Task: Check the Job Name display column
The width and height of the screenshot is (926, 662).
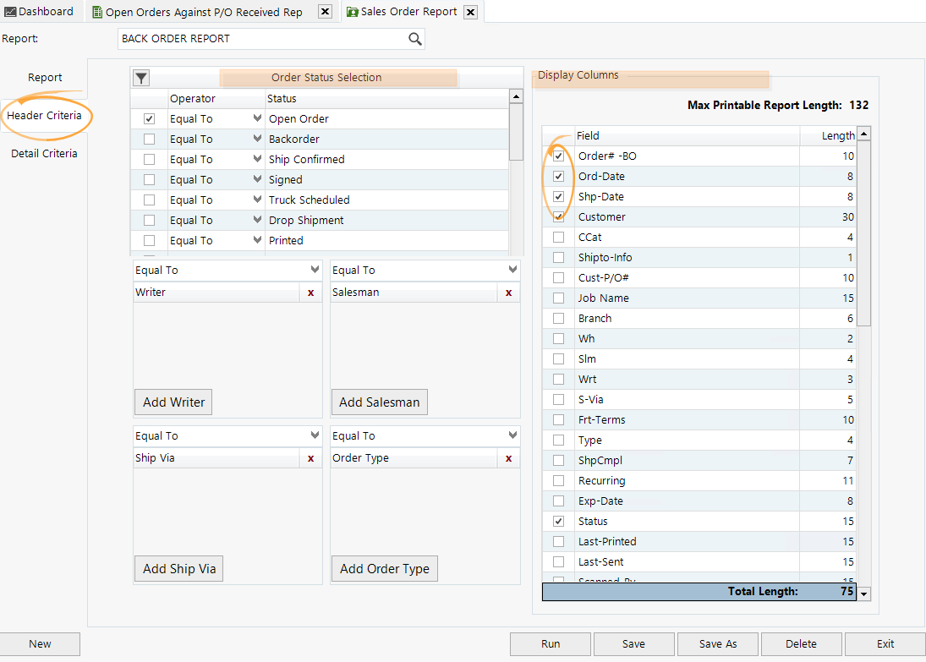Action: [x=558, y=298]
